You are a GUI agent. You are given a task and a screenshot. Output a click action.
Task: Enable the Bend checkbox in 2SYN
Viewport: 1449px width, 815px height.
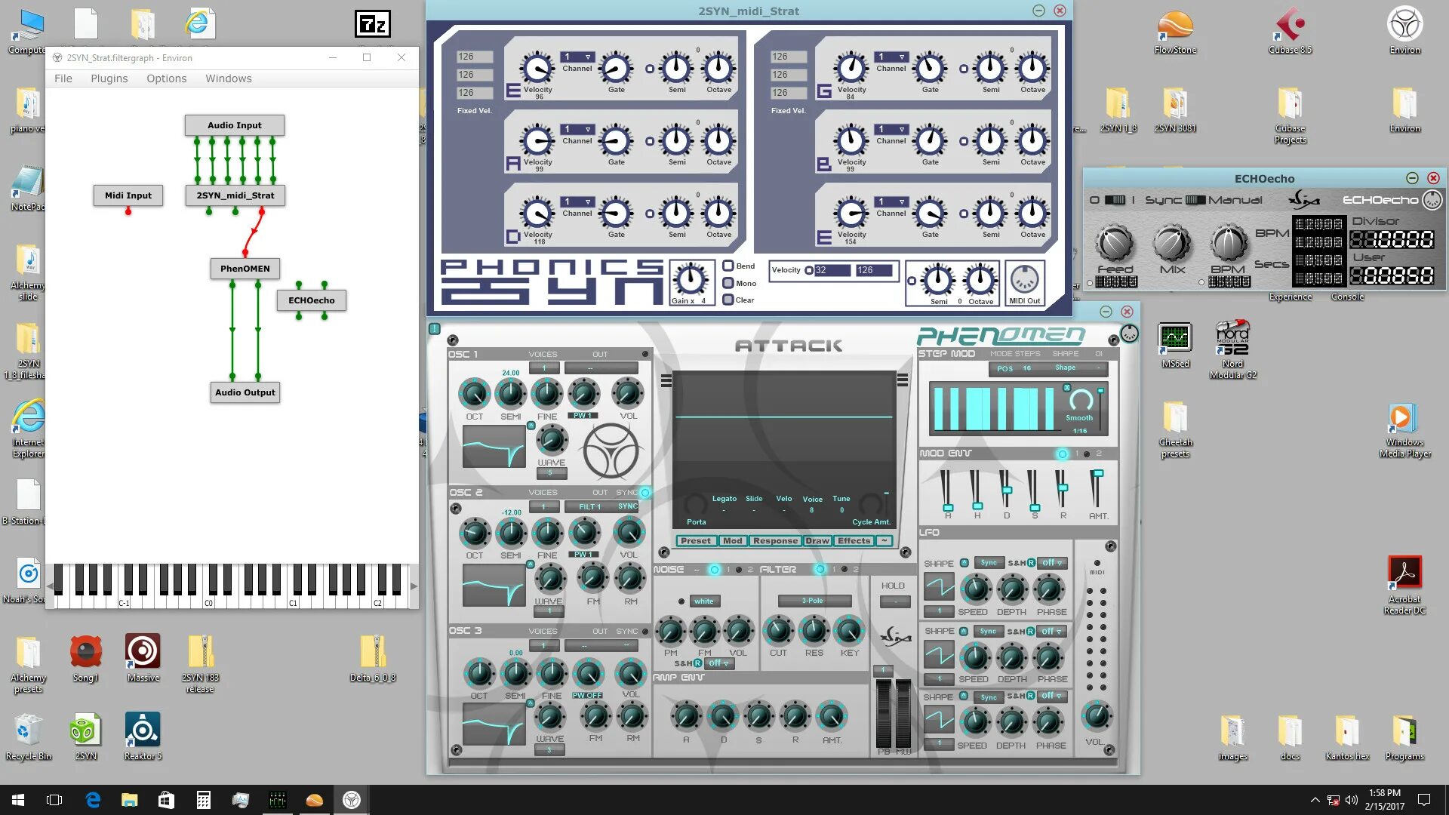tap(728, 266)
